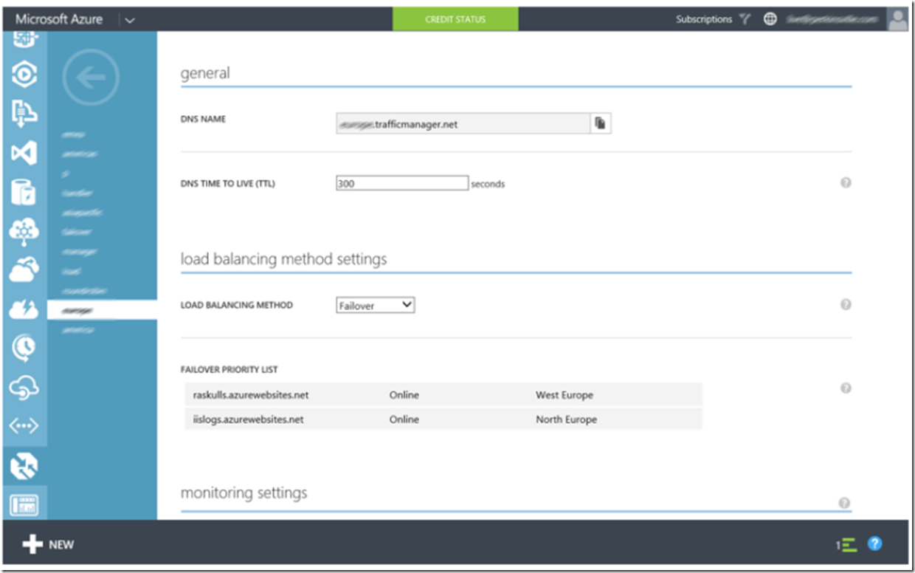Viewport: 915px width, 573px height.
Task: Open the user account avatar
Action: [x=898, y=19]
